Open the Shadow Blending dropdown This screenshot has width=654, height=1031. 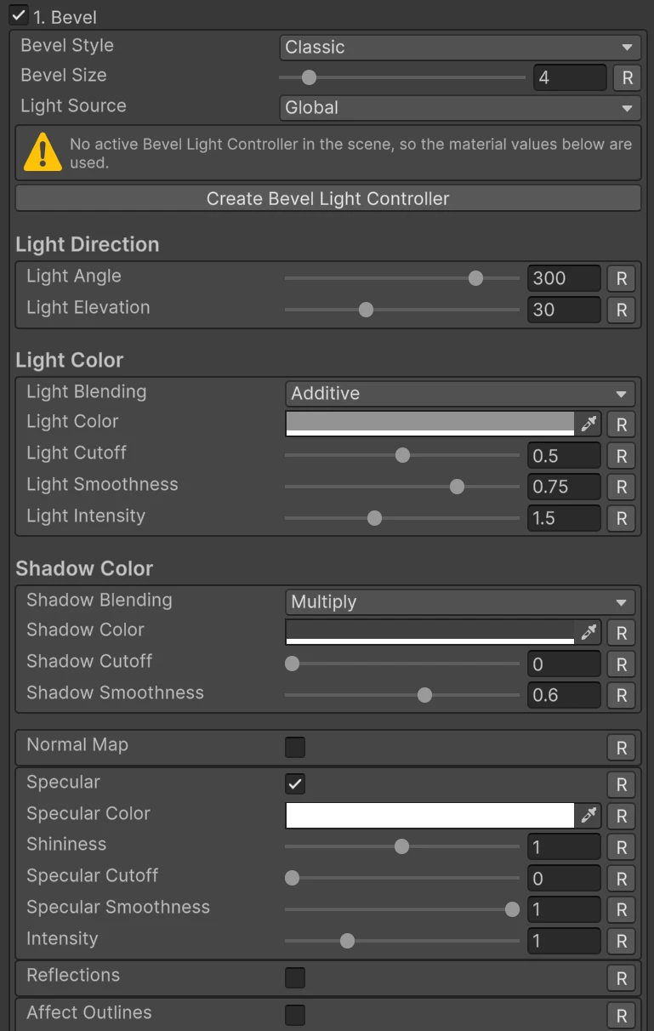(x=460, y=602)
